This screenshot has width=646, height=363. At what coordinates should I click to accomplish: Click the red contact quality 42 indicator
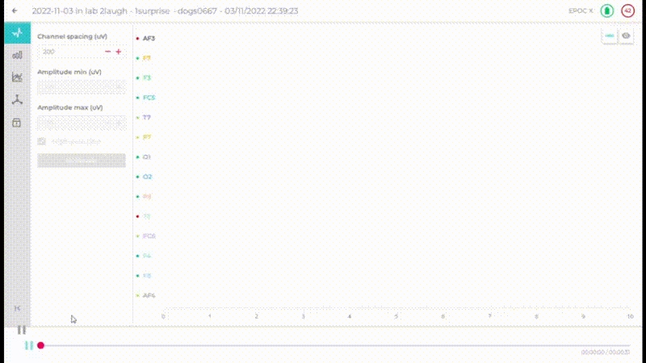coord(627,11)
